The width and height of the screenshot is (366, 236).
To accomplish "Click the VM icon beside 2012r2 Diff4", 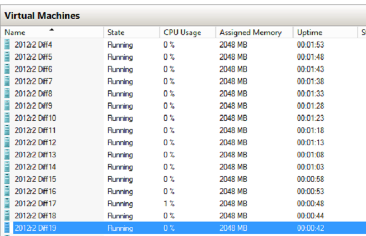I will 7,44.
